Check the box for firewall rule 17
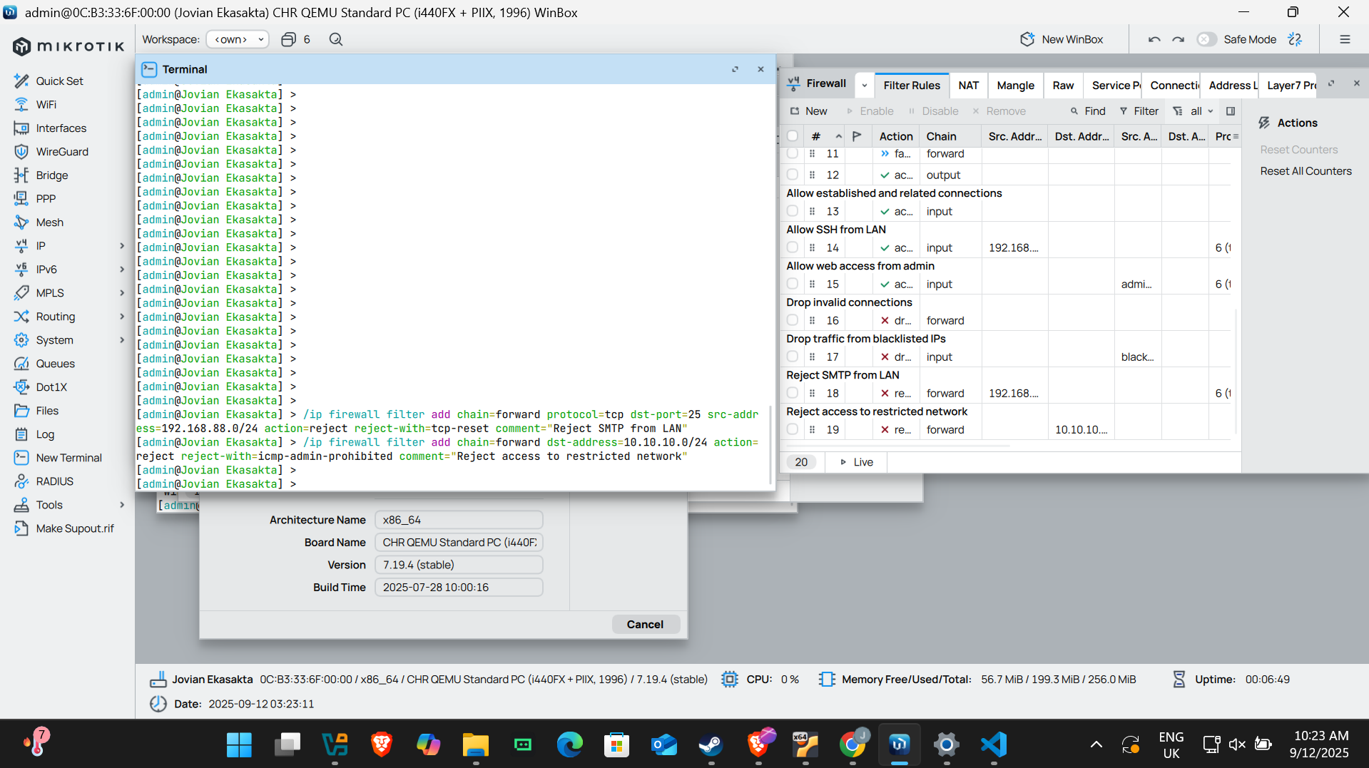1369x768 pixels. [x=793, y=357]
